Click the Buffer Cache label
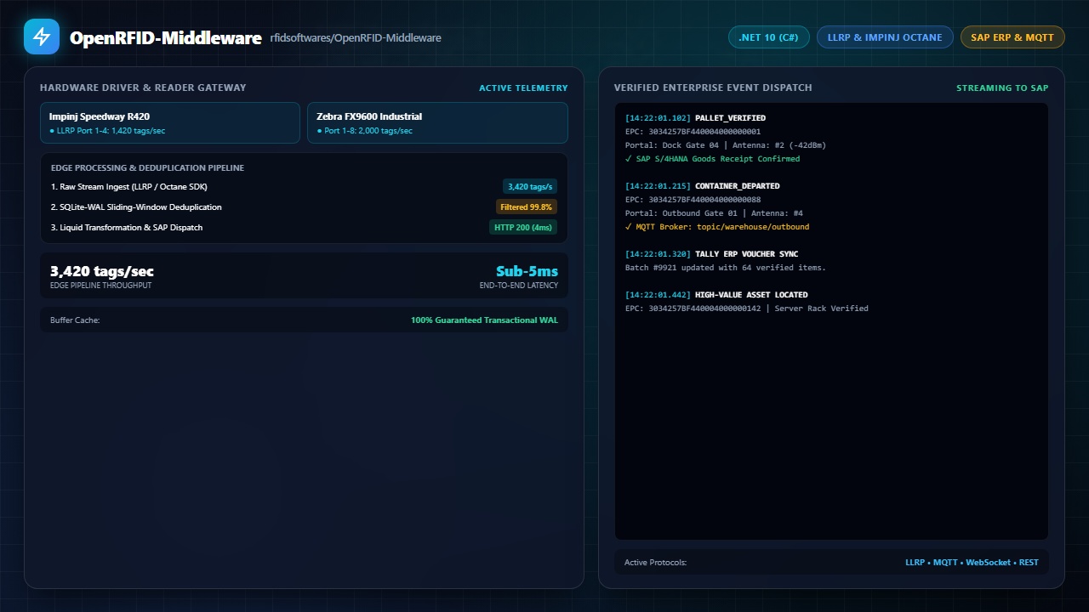1089x612 pixels. coord(75,320)
